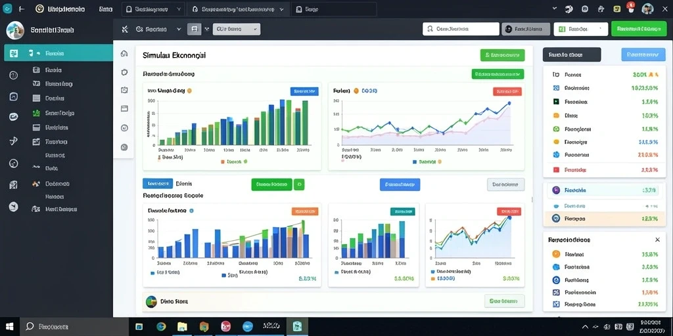Expand the chevron next to the toolbar label
The image size is (673, 336).
(179, 29)
